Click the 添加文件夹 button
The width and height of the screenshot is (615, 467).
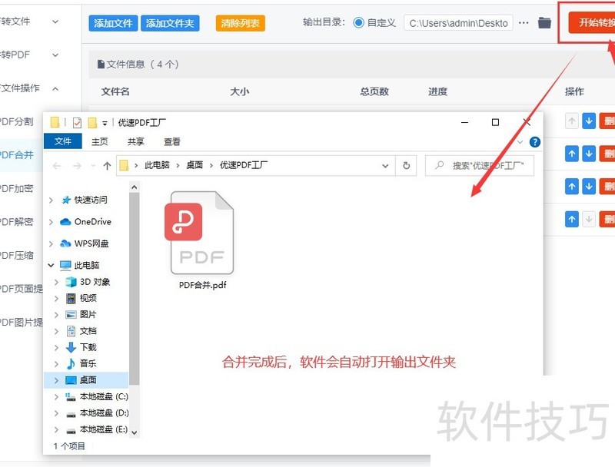coord(170,23)
